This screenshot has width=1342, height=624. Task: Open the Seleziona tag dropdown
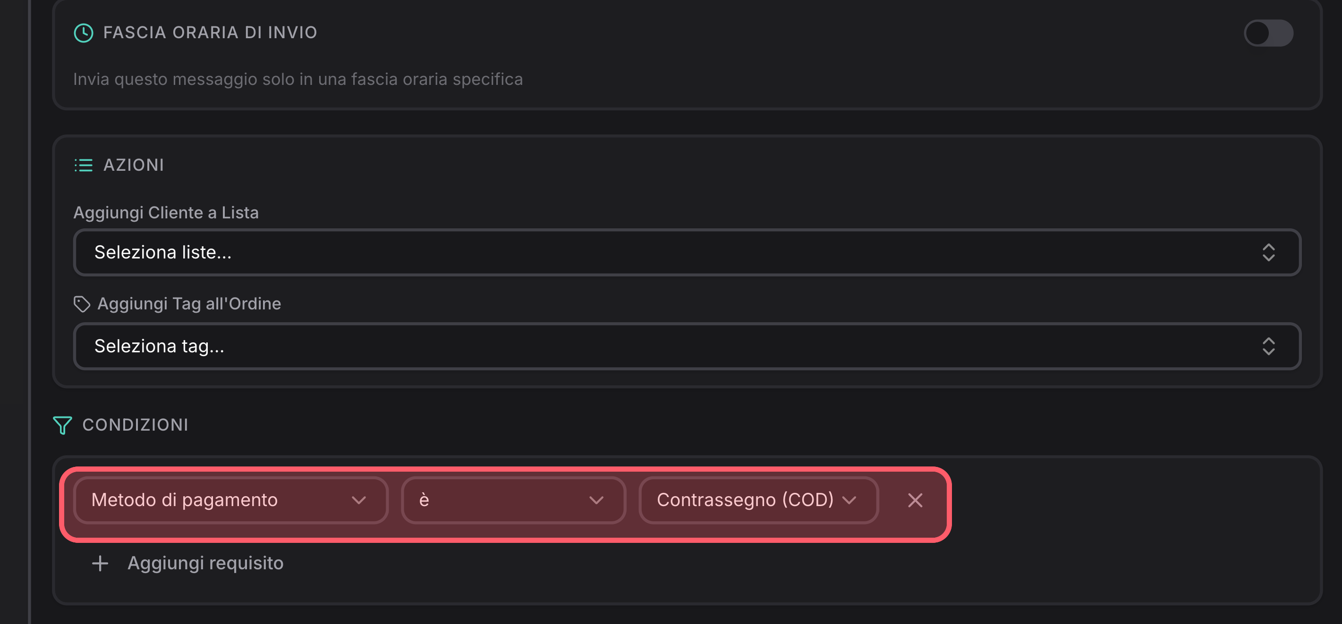pyautogui.click(x=687, y=346)
